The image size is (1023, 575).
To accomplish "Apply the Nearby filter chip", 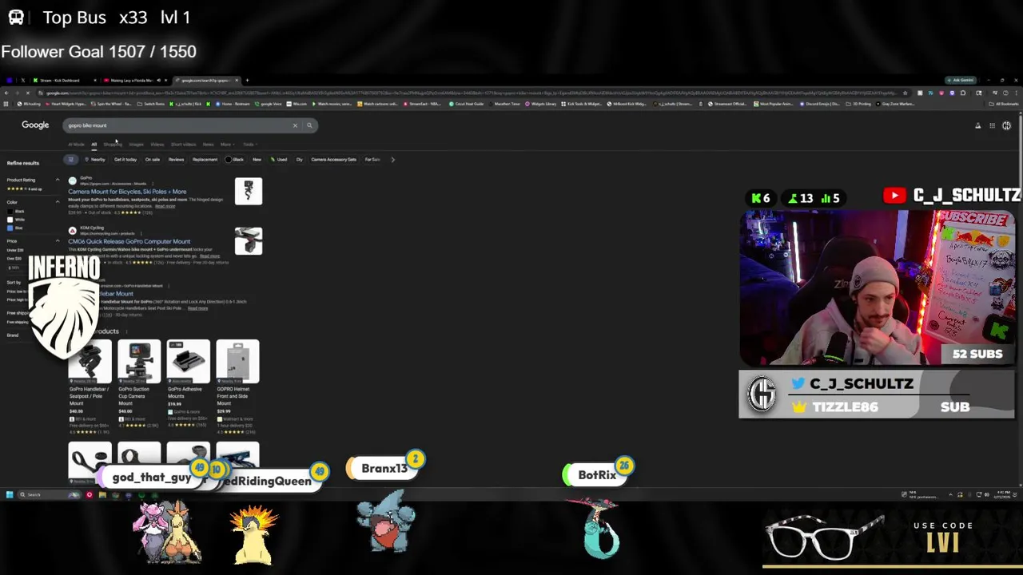I will click(x=95, y=160).
